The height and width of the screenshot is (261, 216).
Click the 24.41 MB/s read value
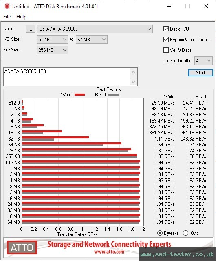click(x=194, y=103)
